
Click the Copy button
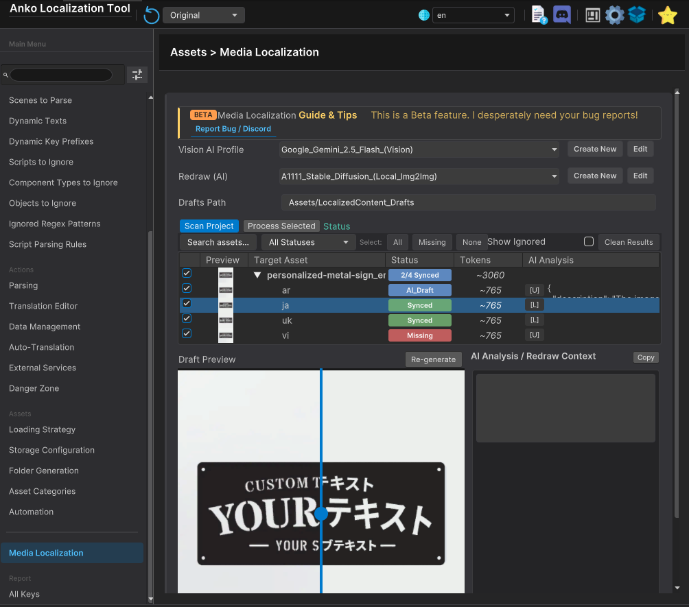tap(646, 357)
